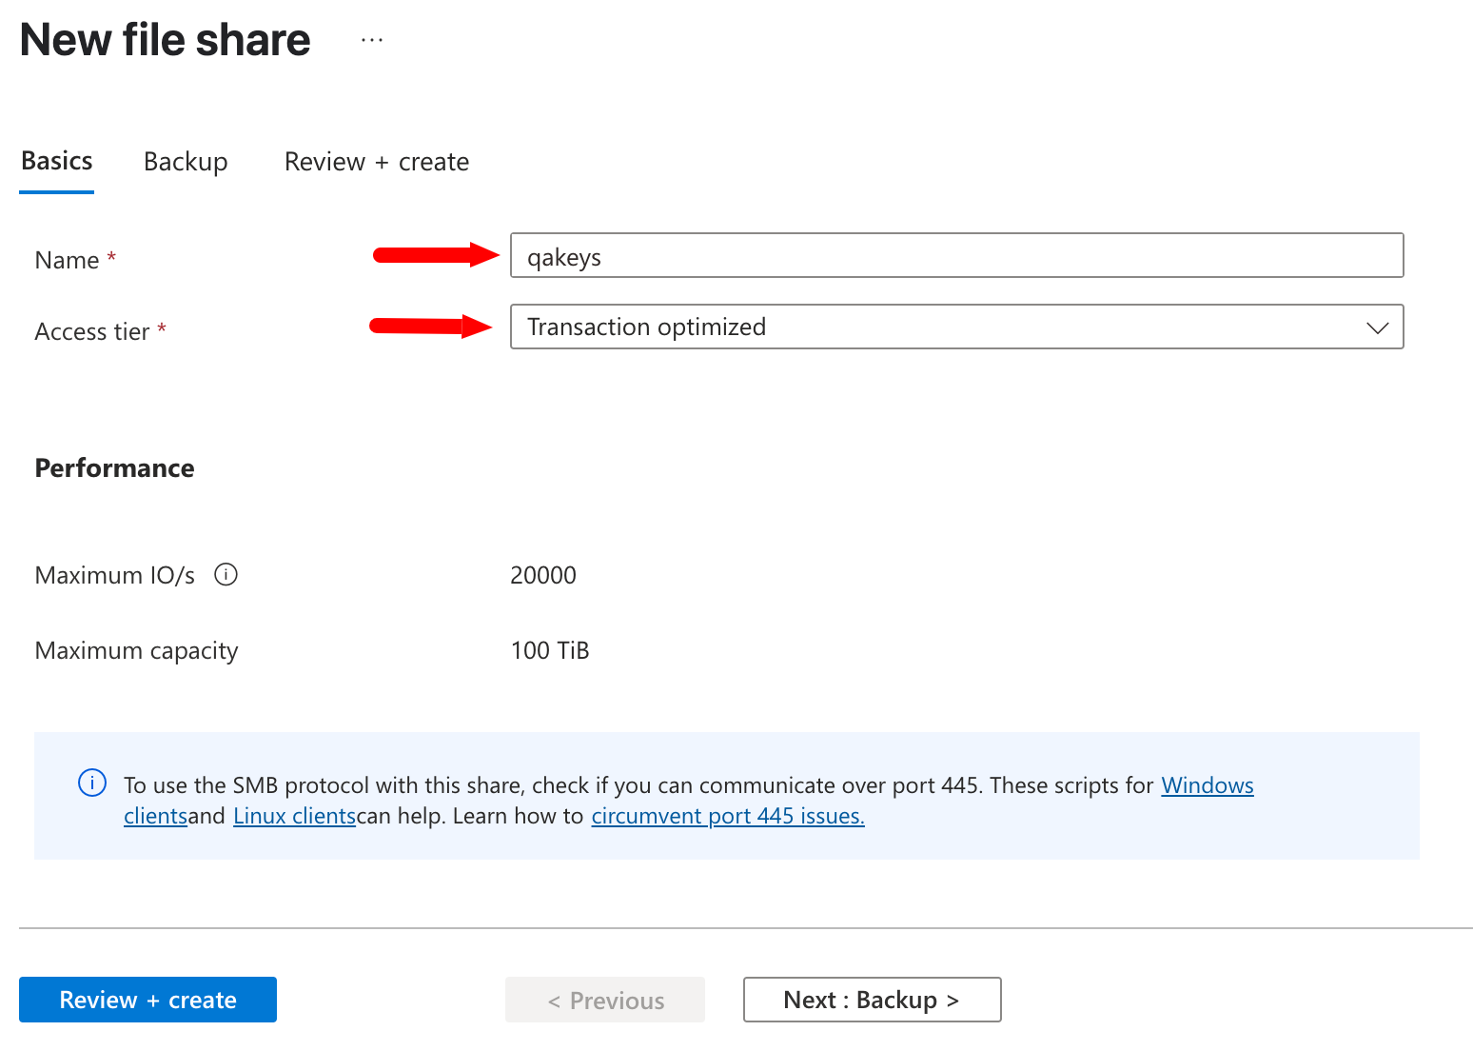Go to the Review + create tab
The height and width of the screenshot is (1051, 1473).
coord(376,162)
